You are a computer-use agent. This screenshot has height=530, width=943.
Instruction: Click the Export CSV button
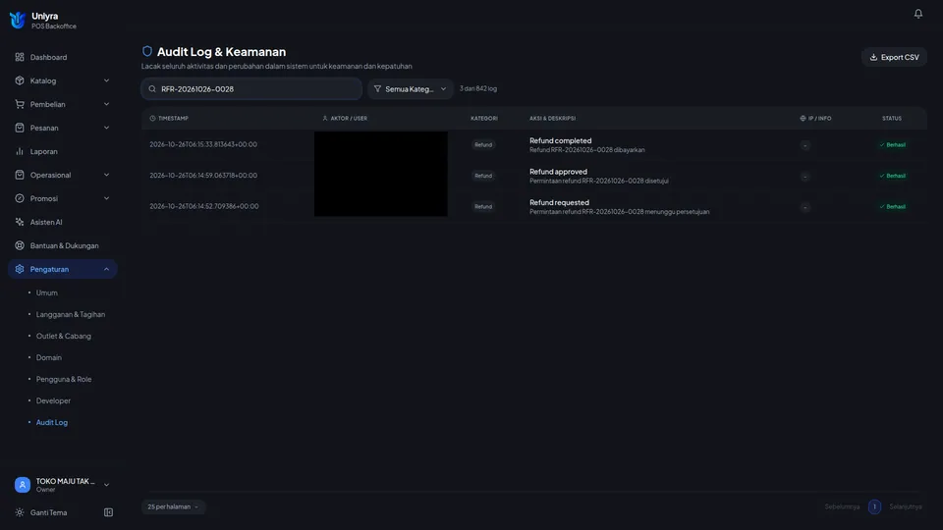tap(894, 57)
